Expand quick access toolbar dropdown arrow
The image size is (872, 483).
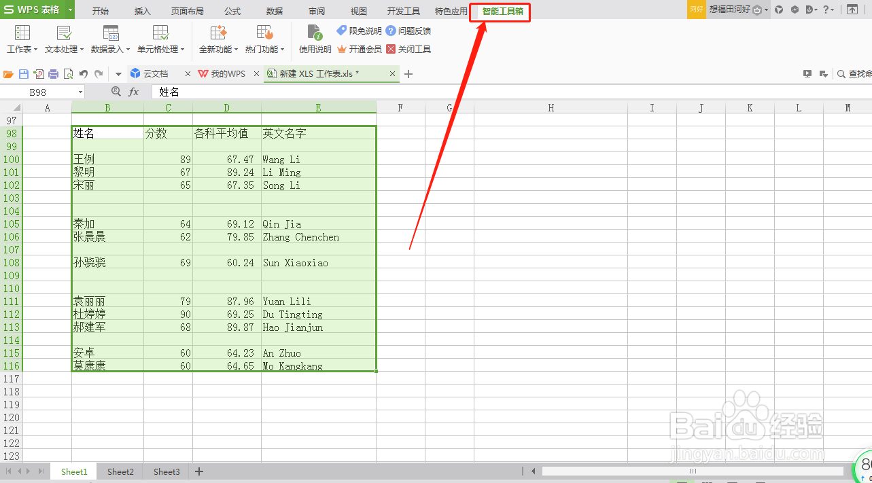118,74
